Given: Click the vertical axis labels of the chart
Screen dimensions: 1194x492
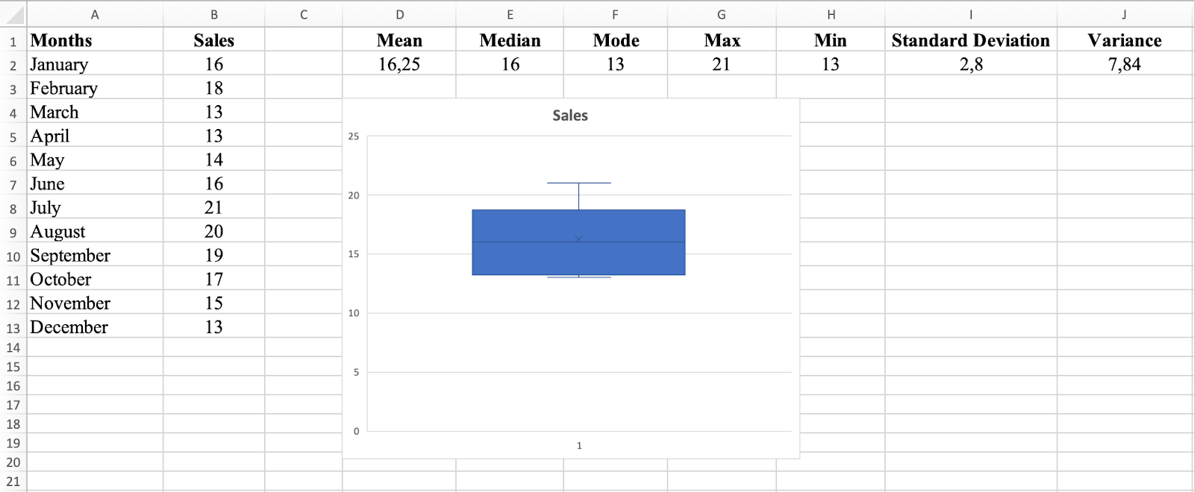Looking at the screenshot, I should coord(355,283).
